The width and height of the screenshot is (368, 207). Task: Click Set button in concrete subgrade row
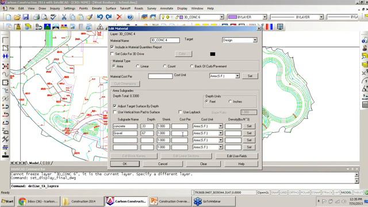pos(249,126)
